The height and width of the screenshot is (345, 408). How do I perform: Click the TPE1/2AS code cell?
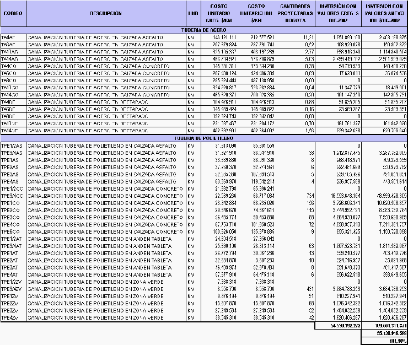tap(13, 145)
